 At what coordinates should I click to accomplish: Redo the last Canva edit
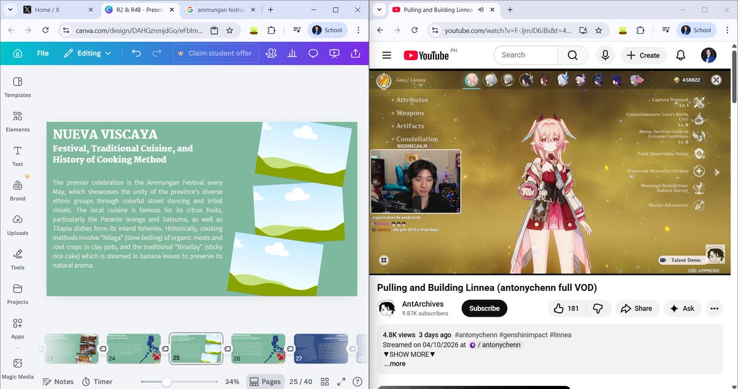[x=157, y=53]
